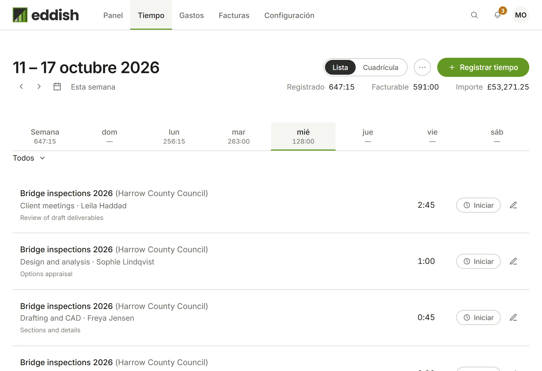This screenshot has height=371, width=542.
Task: Open the calendar date picker icon
Action: coord(57,87)
